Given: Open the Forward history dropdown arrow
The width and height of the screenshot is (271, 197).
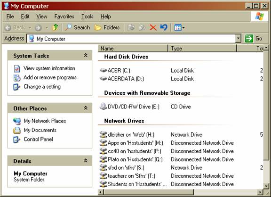Looking at the screenshot, I should [47, 28].
